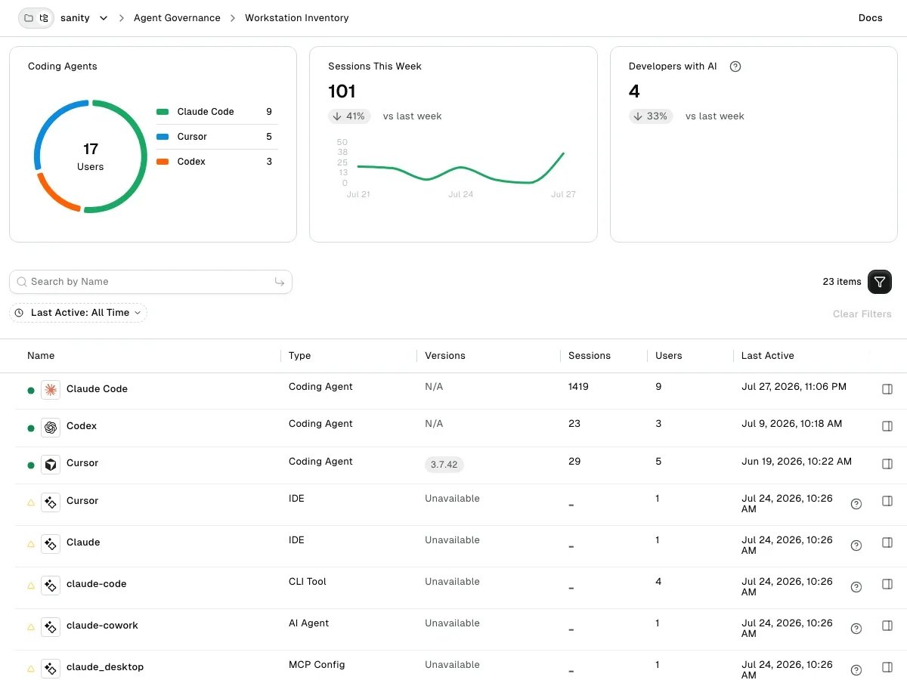The width and height of the screenshot is (907, 680).
Task: Click the 17 Users donut chart center
Action: click(90, 156)
